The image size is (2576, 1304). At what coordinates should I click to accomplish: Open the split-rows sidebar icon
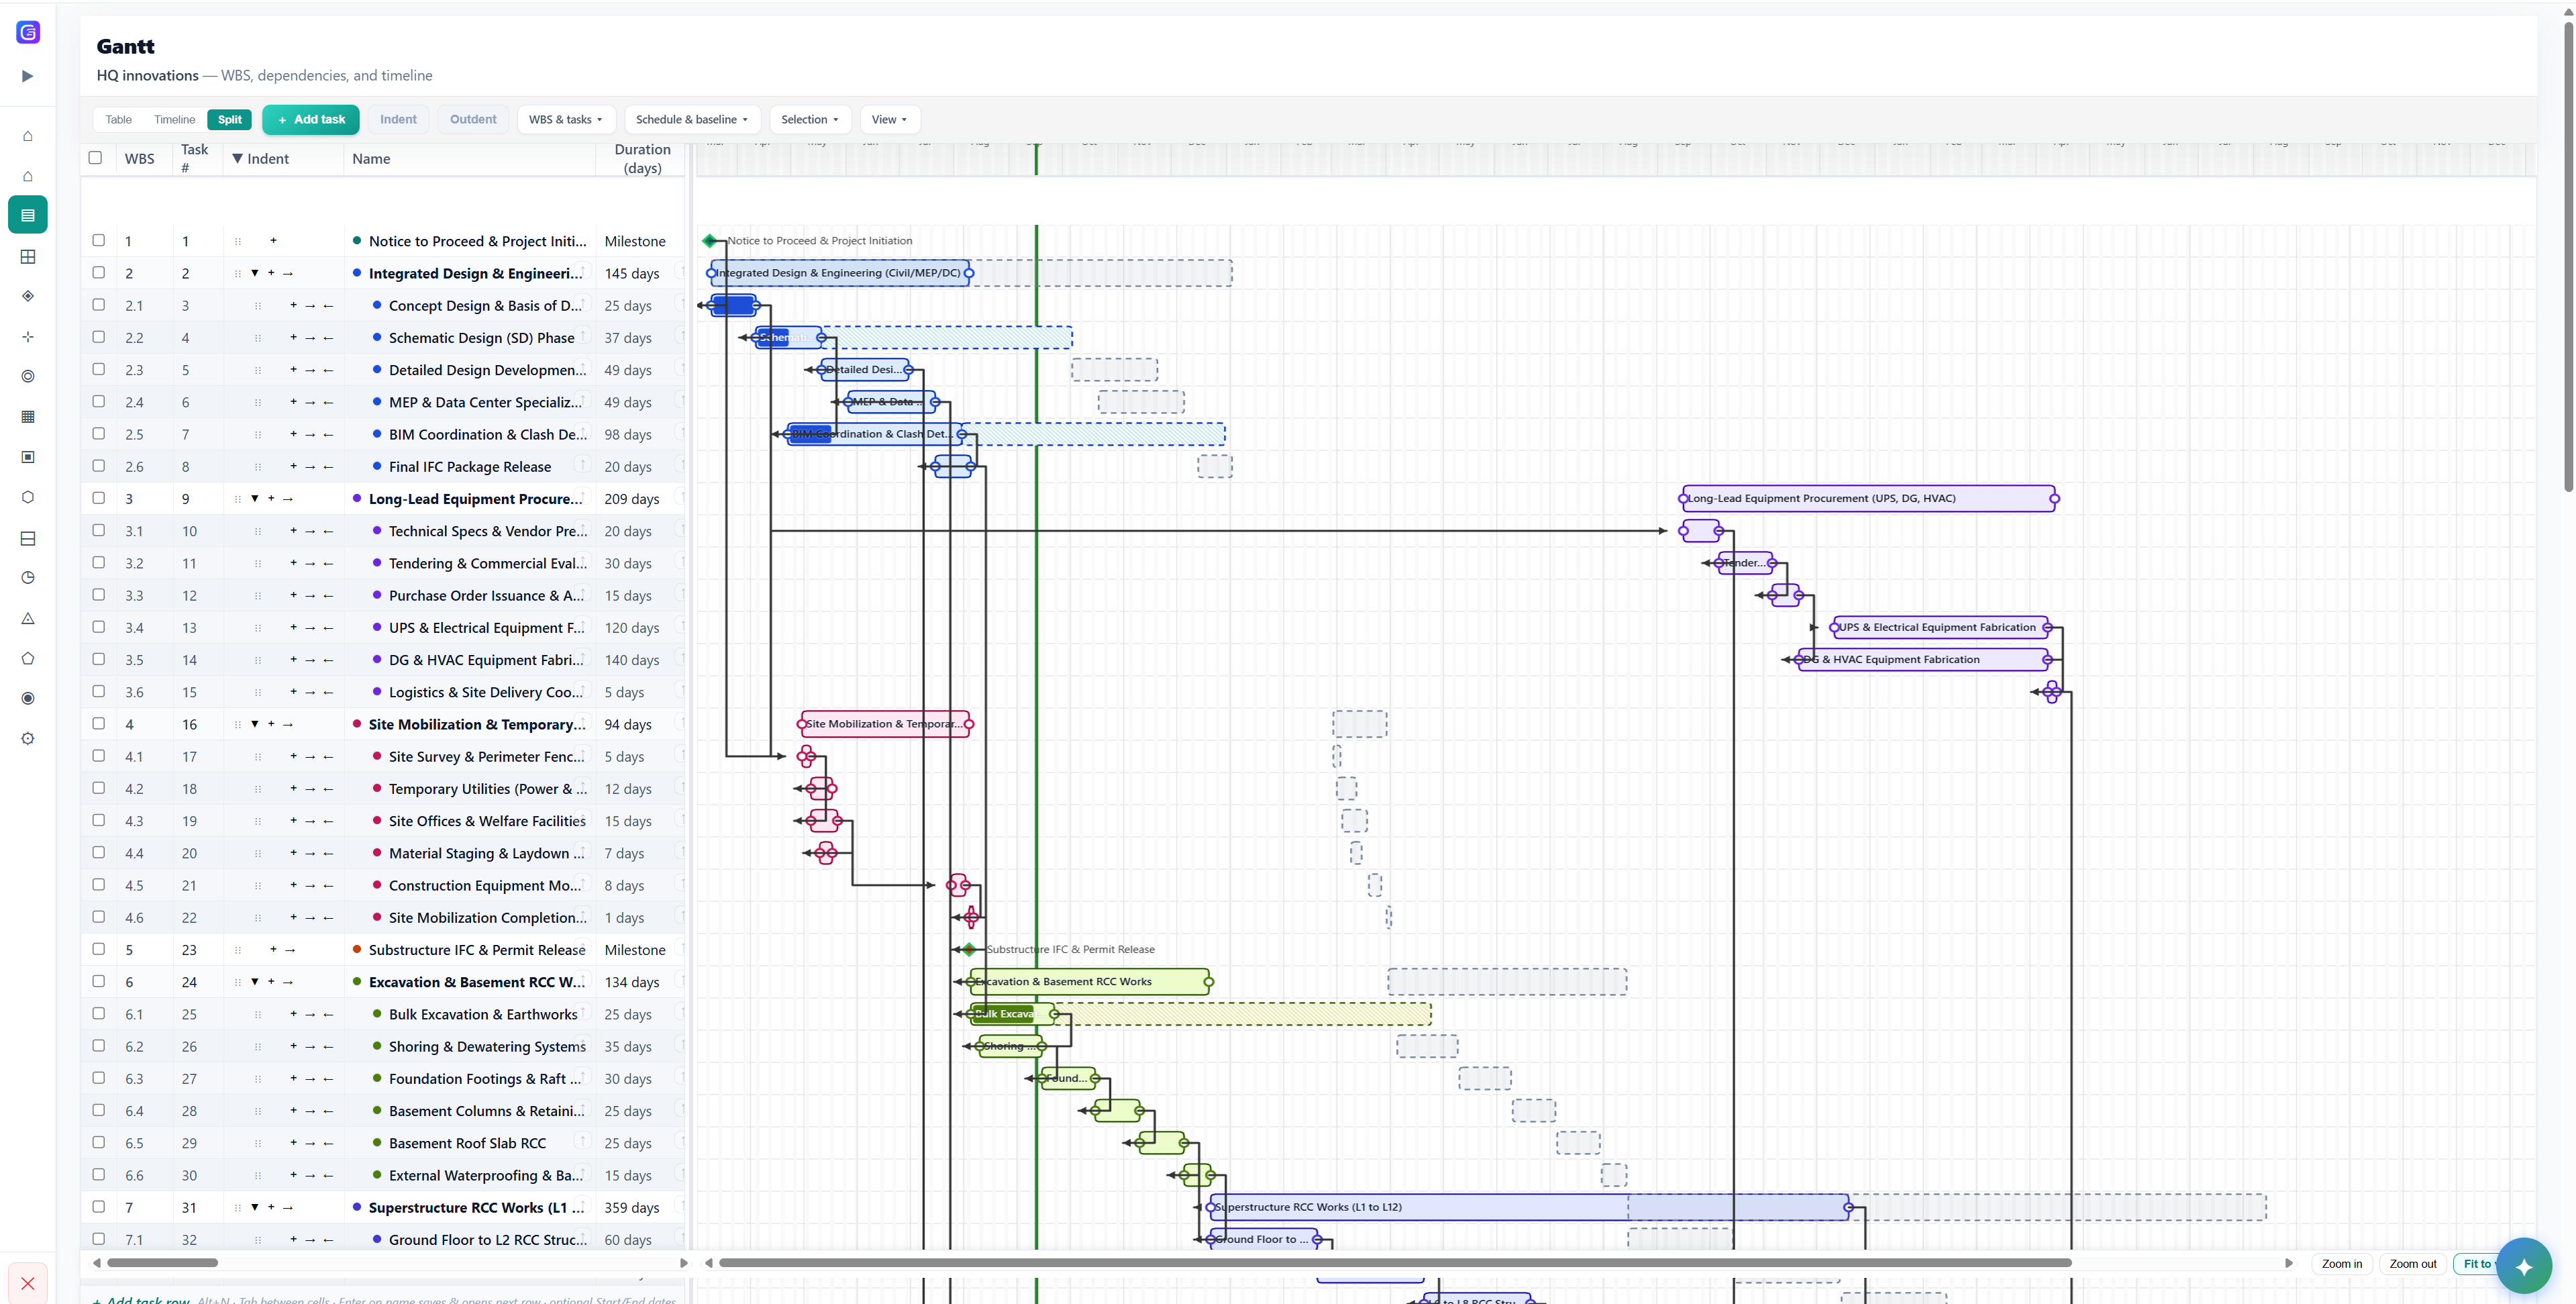click(28, 539)
